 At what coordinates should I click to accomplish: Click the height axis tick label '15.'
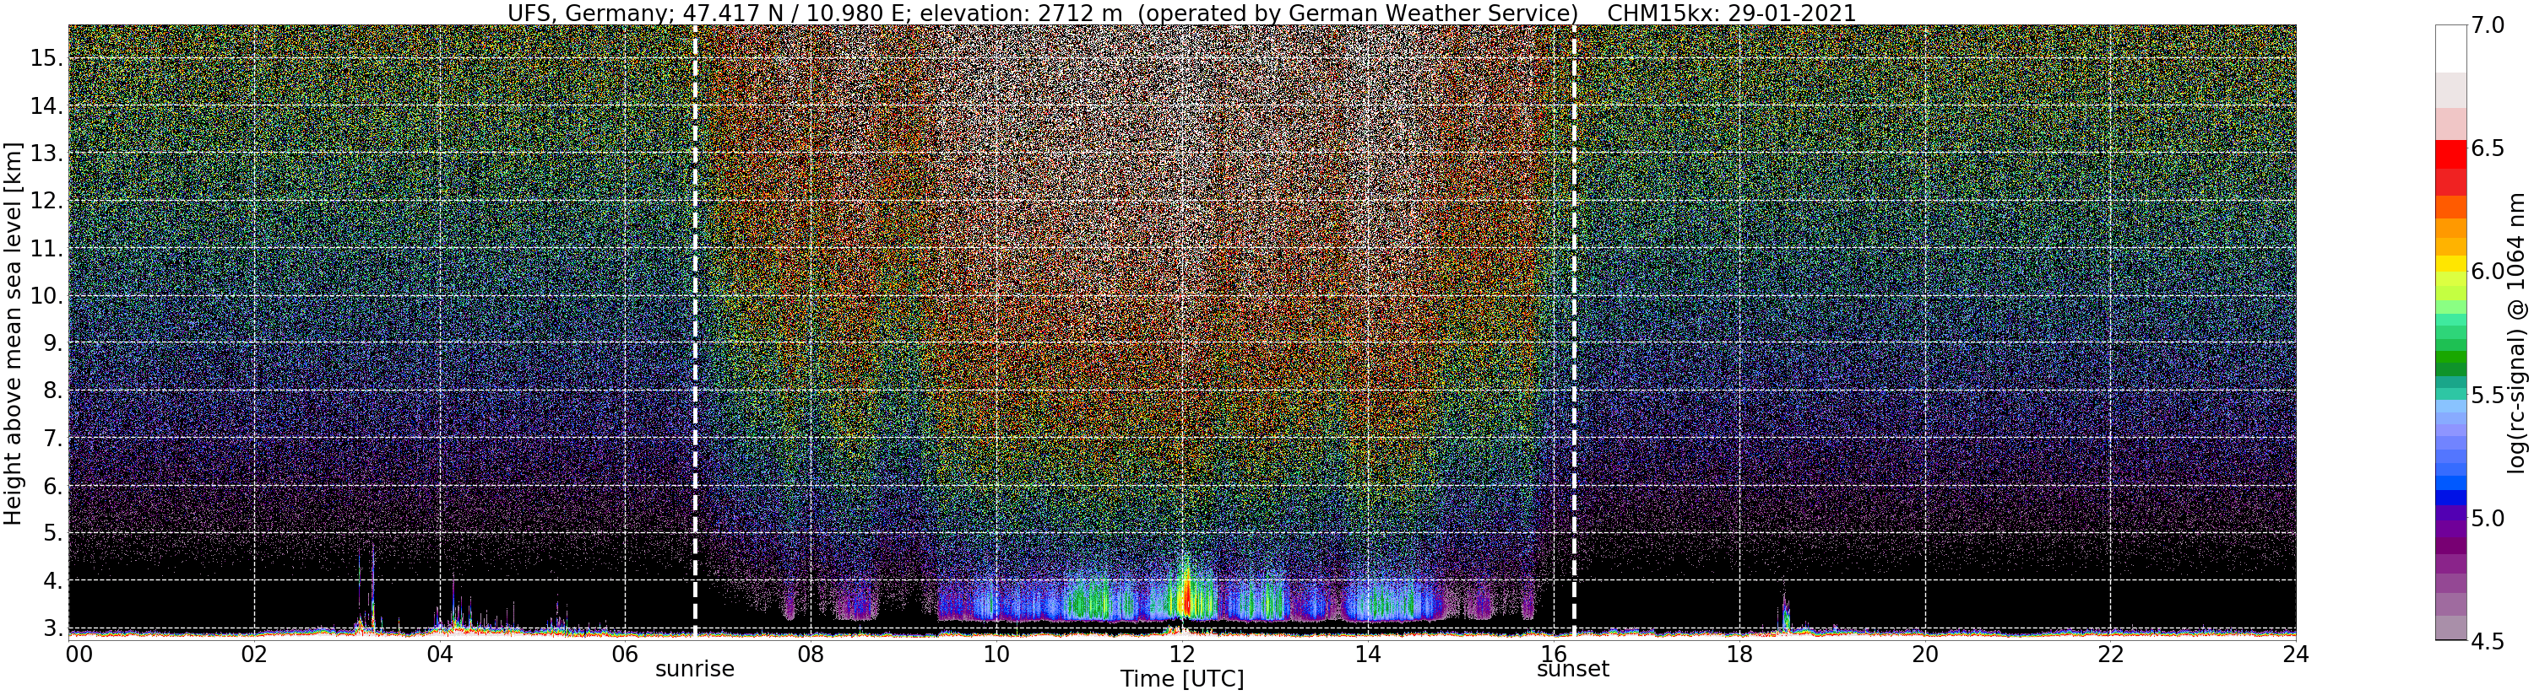tap(46, 58)
